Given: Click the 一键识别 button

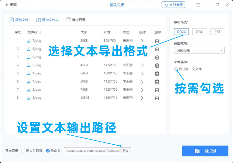Looking at the screenshot, I should coord(205,151).
